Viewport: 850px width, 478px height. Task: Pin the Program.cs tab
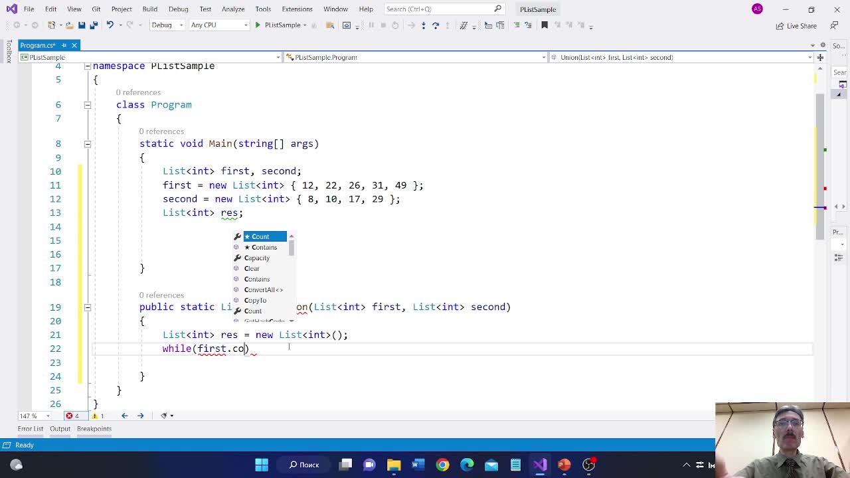pos(64,45)
